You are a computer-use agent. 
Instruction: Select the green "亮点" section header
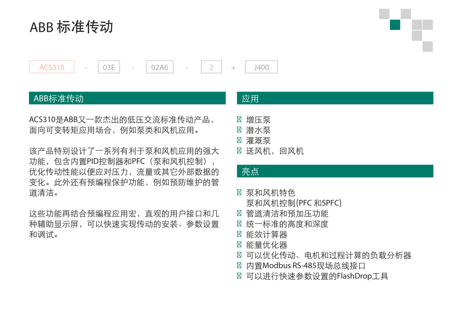click(x=335, y=171)
